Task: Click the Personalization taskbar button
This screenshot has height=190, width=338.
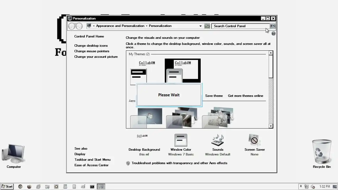Action: point(101,187)
